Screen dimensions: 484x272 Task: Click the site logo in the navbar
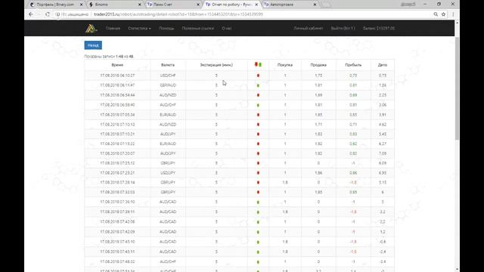91,29
